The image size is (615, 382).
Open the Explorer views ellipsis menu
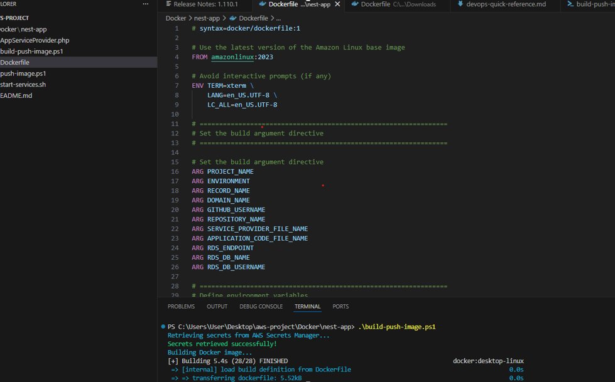144,4
